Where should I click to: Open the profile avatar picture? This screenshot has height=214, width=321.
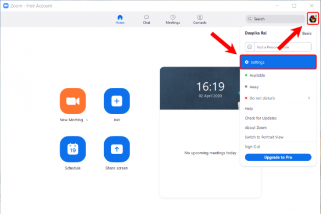[313, 19]
